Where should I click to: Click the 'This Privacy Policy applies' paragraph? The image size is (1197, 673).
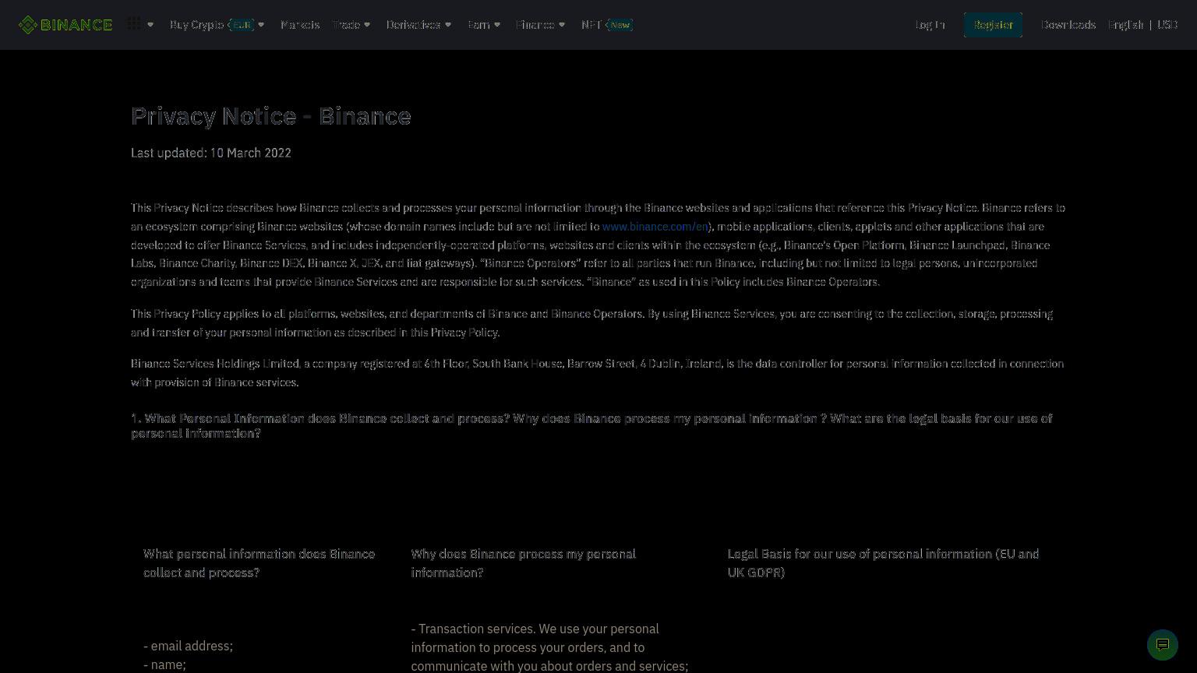[591, 323]
